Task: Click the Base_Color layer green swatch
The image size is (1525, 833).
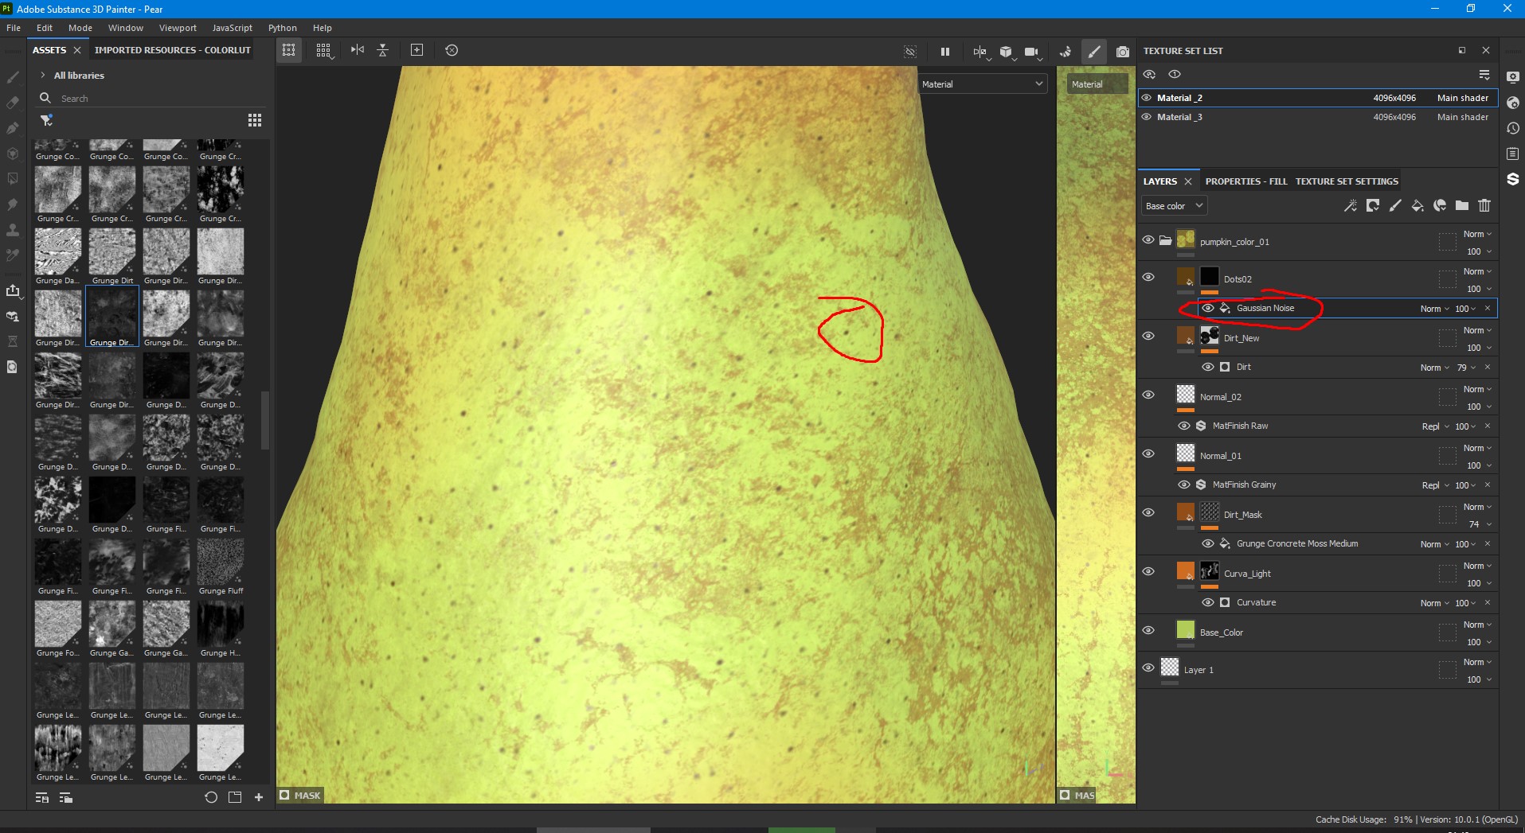Action: (1186, 630)
